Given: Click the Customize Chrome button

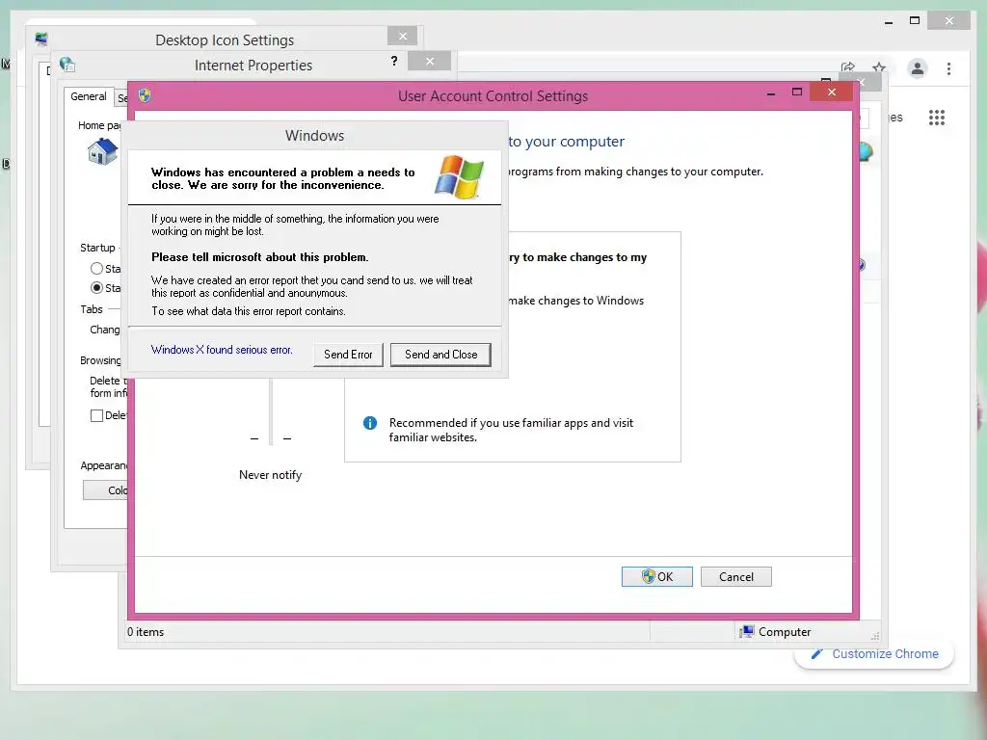Looking at the screenshot, I should click(874, 654).
